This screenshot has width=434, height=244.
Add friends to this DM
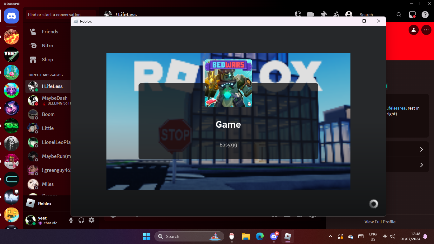(x=336, y=15)
